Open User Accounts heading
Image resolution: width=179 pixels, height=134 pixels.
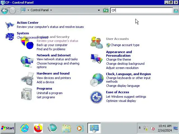pos(117,39)
